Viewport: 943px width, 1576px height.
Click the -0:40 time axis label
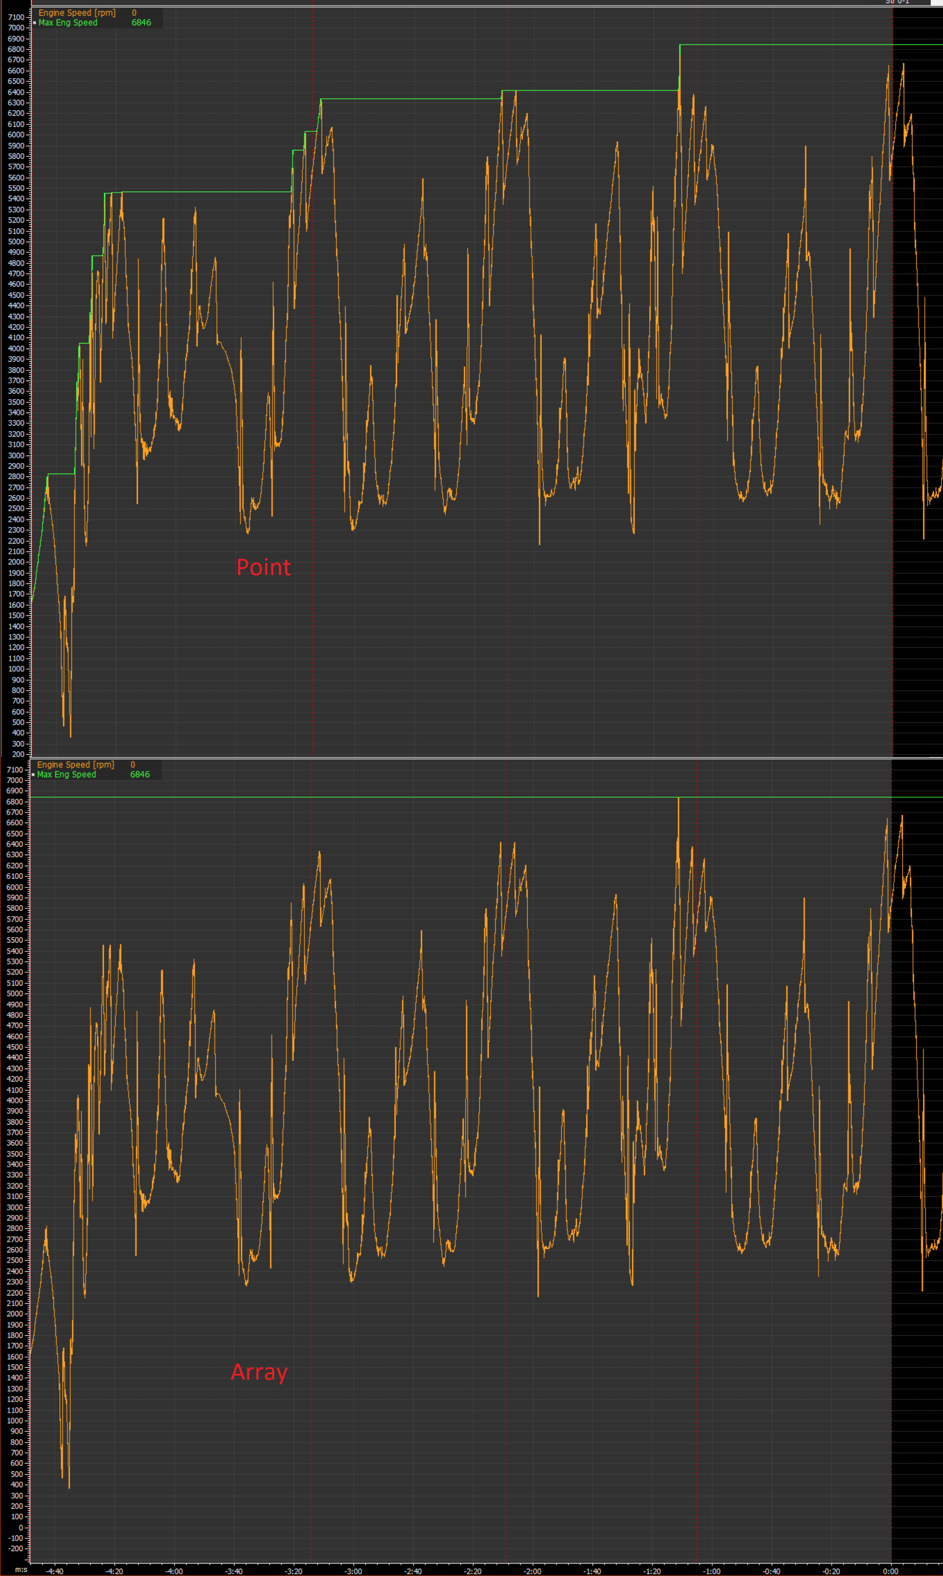pos(772,1571)
